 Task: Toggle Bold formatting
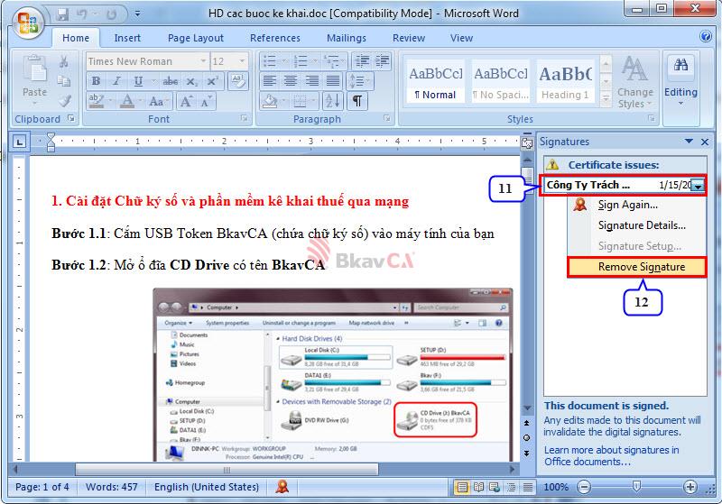pyautogui.click(x=96, y=81)
